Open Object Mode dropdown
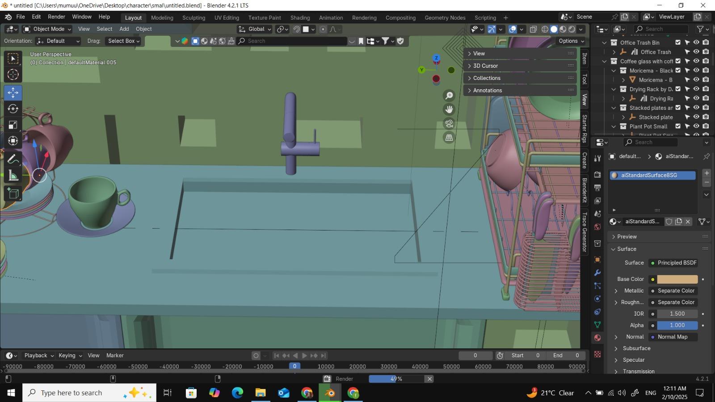The width and height of the screenshot is (715, 402). [x=47, y=29]
